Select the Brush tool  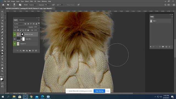[2, 35]
